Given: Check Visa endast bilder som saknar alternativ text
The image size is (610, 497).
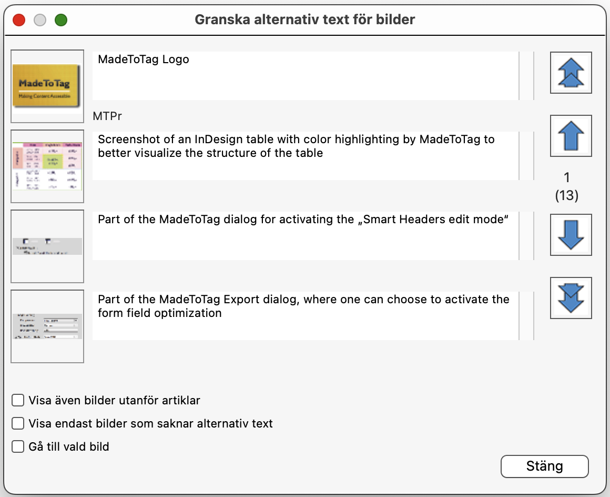Looking at the screenshot, I should point(18,423).
